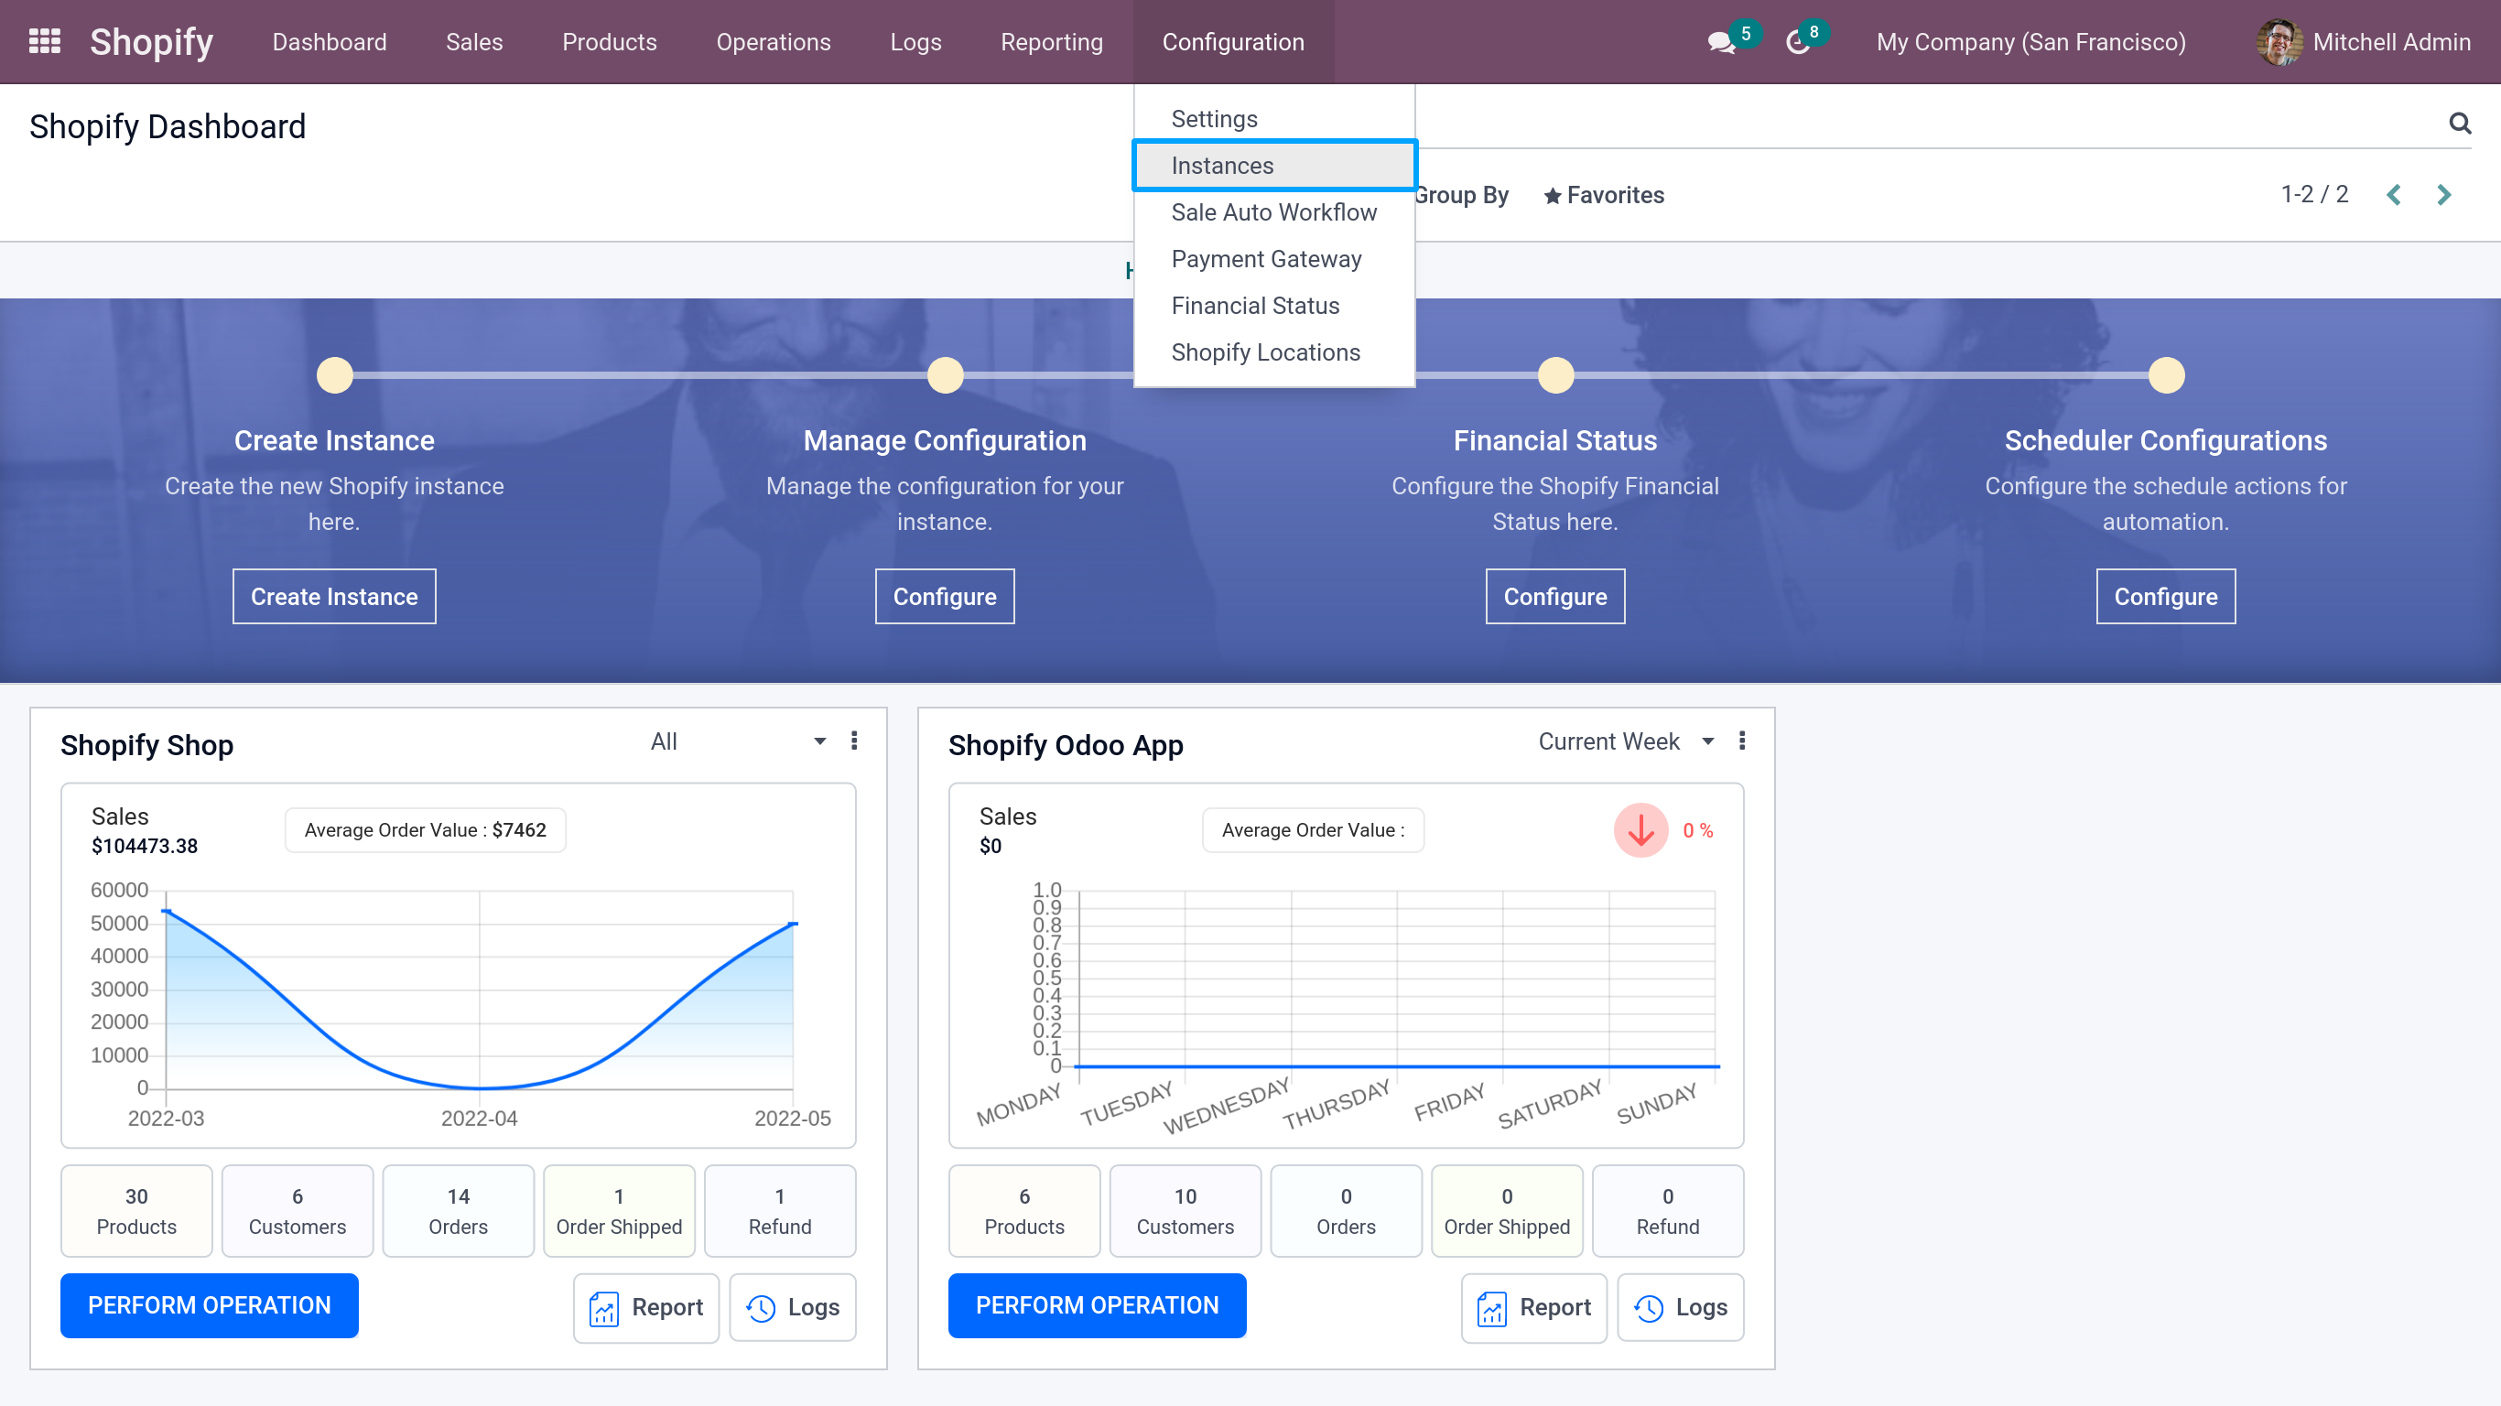This screenshot has height=1406, width=2501.
Task: Select Shopify Locations menu entry
Action: point(1273,351)
